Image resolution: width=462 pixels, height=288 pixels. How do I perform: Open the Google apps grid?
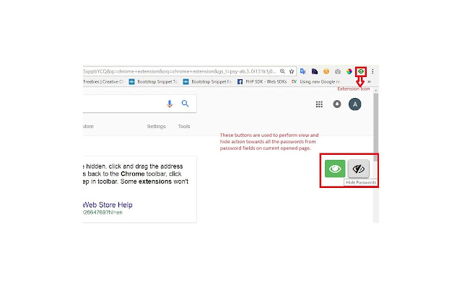click(319, 104)
